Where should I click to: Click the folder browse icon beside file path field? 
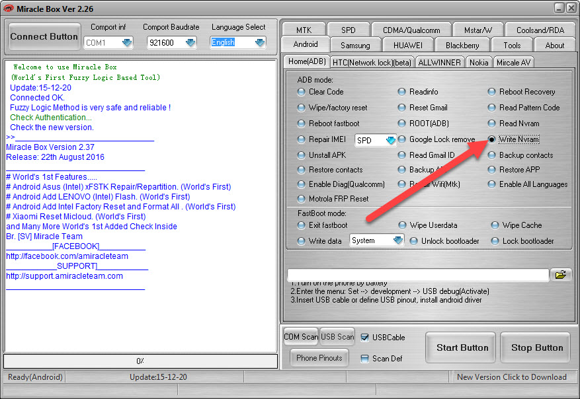(561, 275)
